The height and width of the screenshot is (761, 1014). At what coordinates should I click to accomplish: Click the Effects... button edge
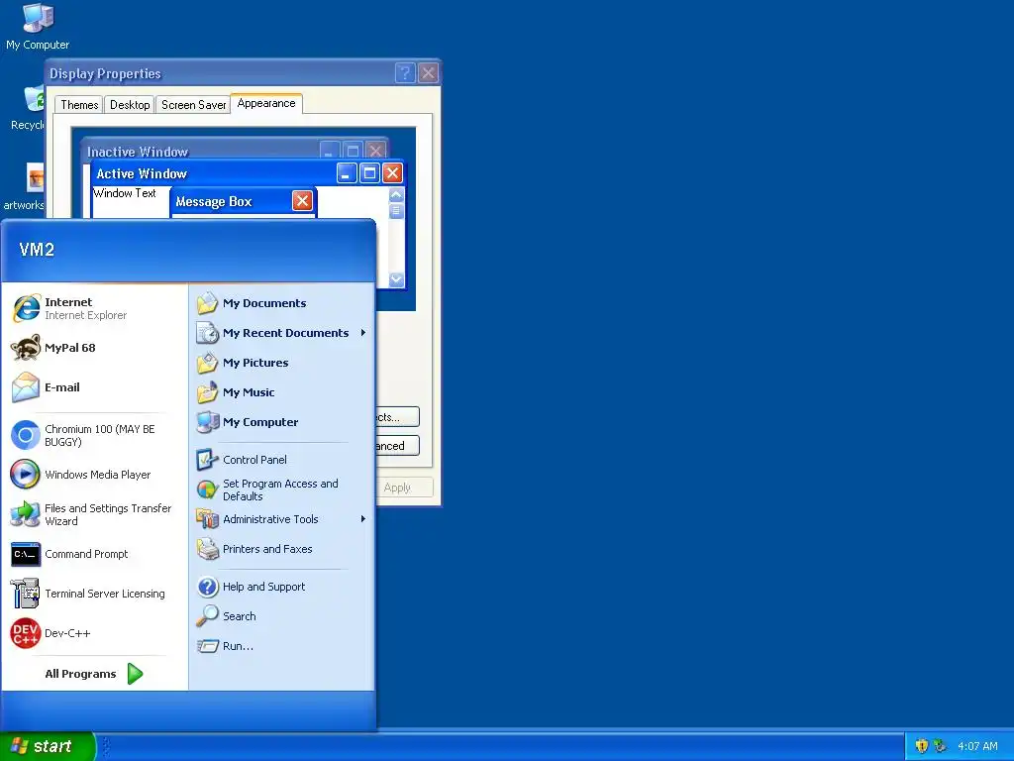(x=397, y=417)
